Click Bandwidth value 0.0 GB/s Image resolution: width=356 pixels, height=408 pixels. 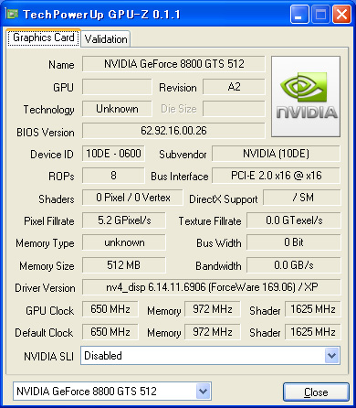[294, 265]
